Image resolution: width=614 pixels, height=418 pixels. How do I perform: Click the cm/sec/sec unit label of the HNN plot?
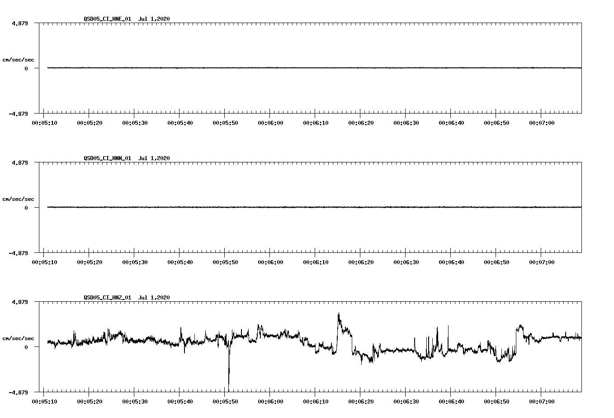18,199
